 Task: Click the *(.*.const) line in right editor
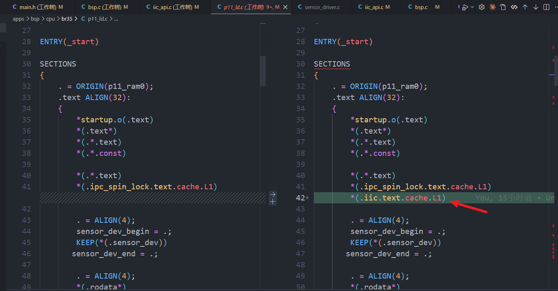click(x=375, y=153)
